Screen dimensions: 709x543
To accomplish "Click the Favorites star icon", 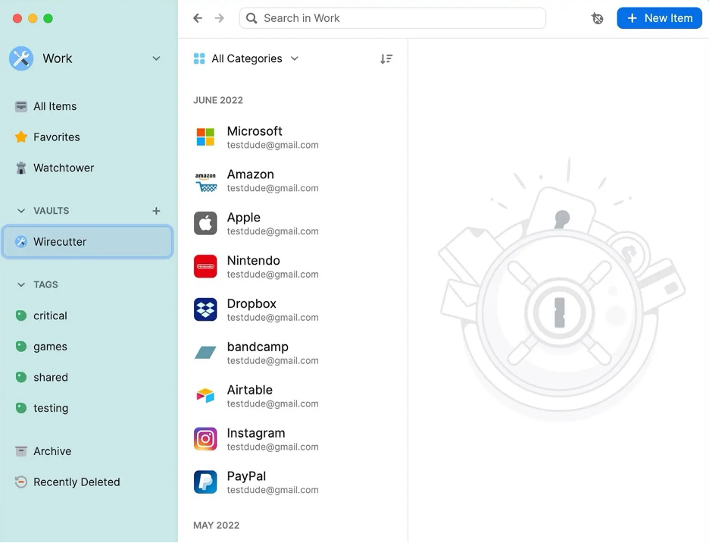I will [20, 137].
